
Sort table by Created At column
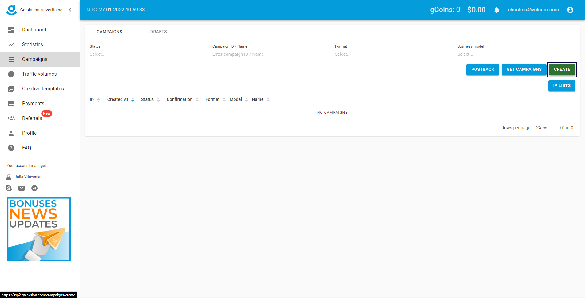point(118,99)
